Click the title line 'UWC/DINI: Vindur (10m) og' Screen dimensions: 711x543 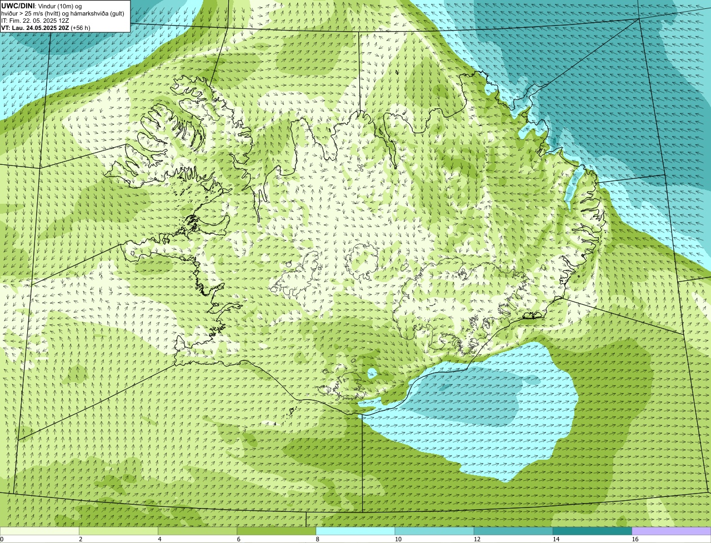[42, 6]
